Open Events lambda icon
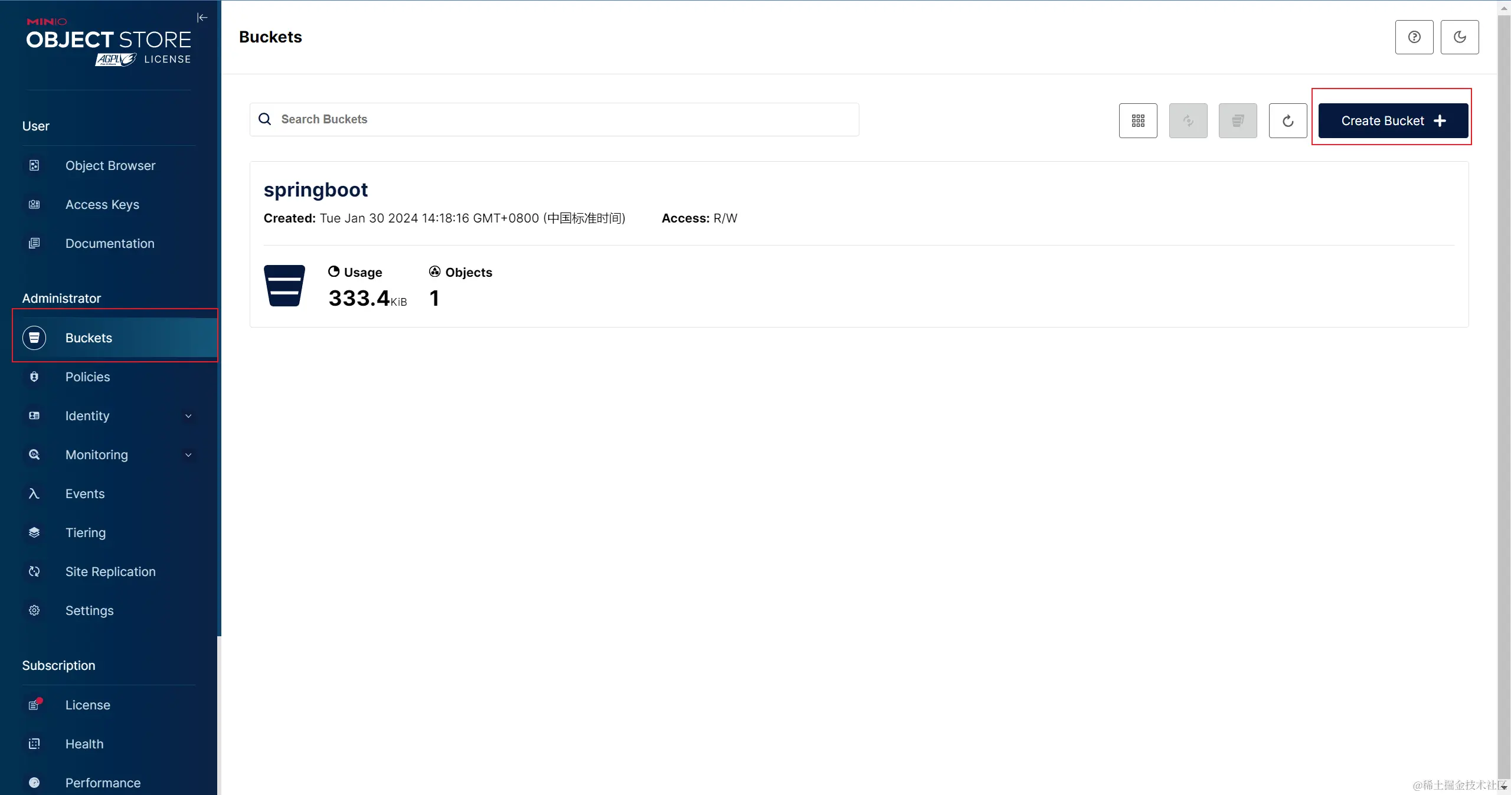 click(x=34, y=494)
